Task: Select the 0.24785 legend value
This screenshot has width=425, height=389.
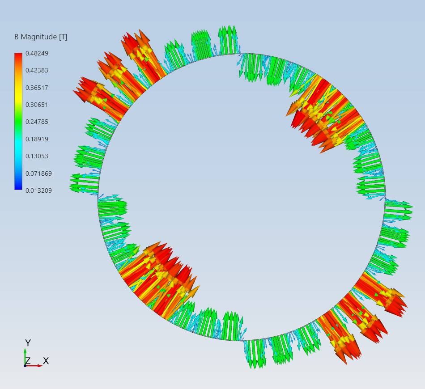Action: tap(37, 122)
